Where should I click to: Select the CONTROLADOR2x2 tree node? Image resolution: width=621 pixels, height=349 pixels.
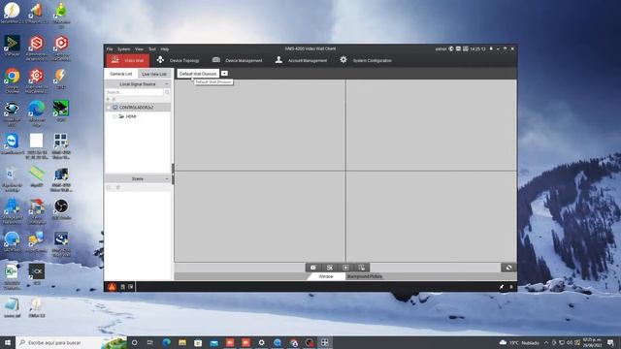[x=136, y=108]
